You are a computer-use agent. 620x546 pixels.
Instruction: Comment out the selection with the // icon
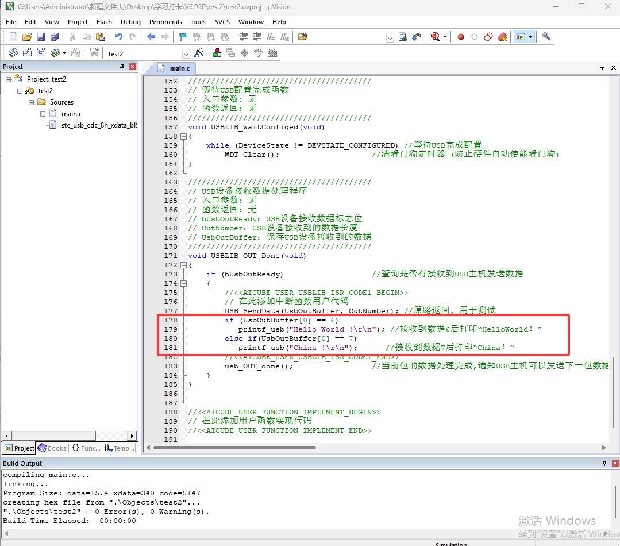click(x=271, y=37)
